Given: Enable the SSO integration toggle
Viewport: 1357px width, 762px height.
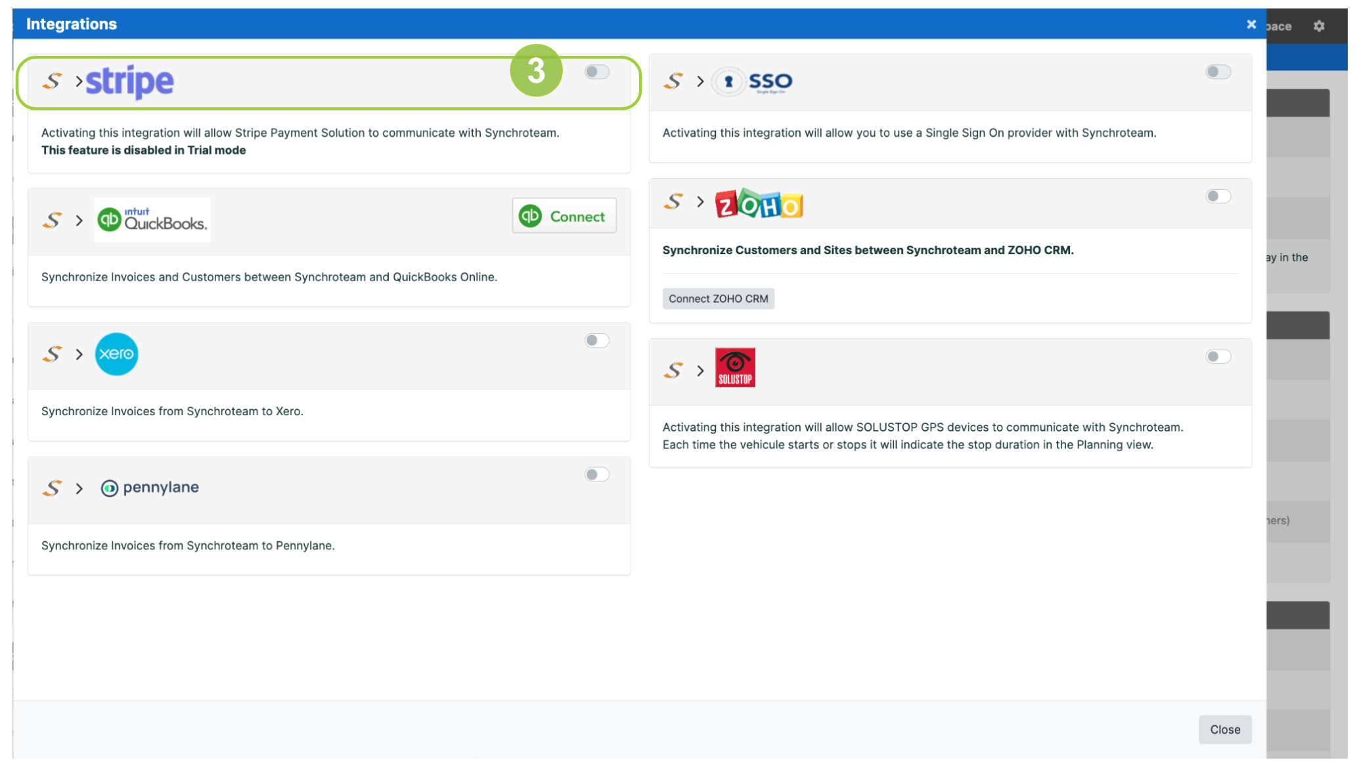Looking at the screenshot, I should (1218, 72).
